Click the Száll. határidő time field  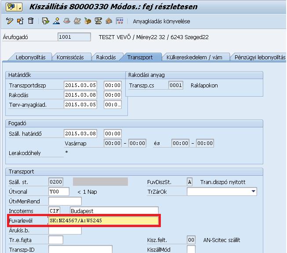point(113,134)
